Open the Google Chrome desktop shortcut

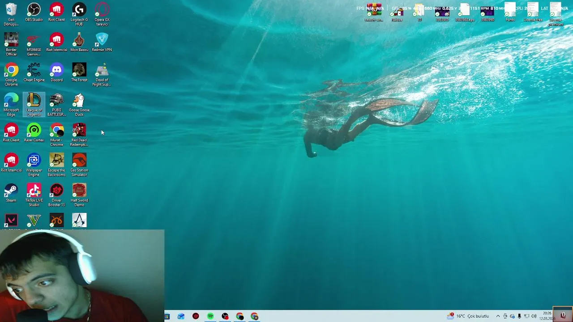pos(11,74)
